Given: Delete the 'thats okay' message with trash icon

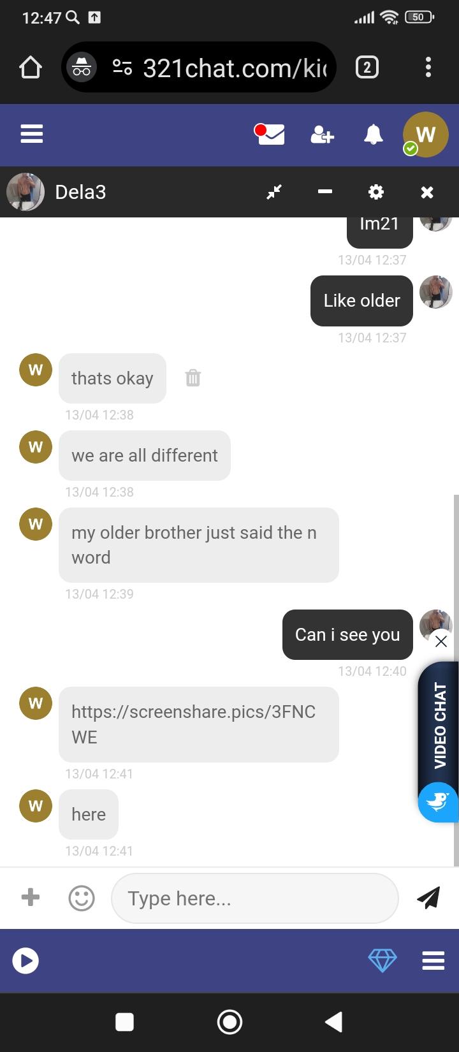Looking at the screenshot, I should (x=193, y=377).
